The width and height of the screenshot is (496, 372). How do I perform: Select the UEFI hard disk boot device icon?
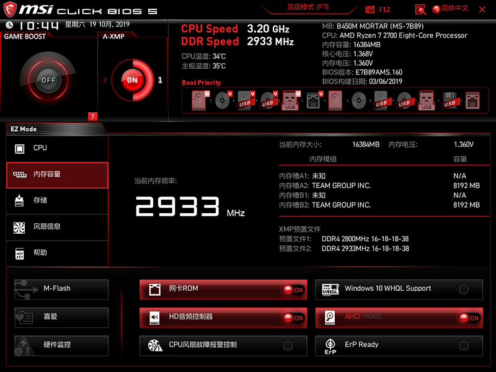[200, 100]
